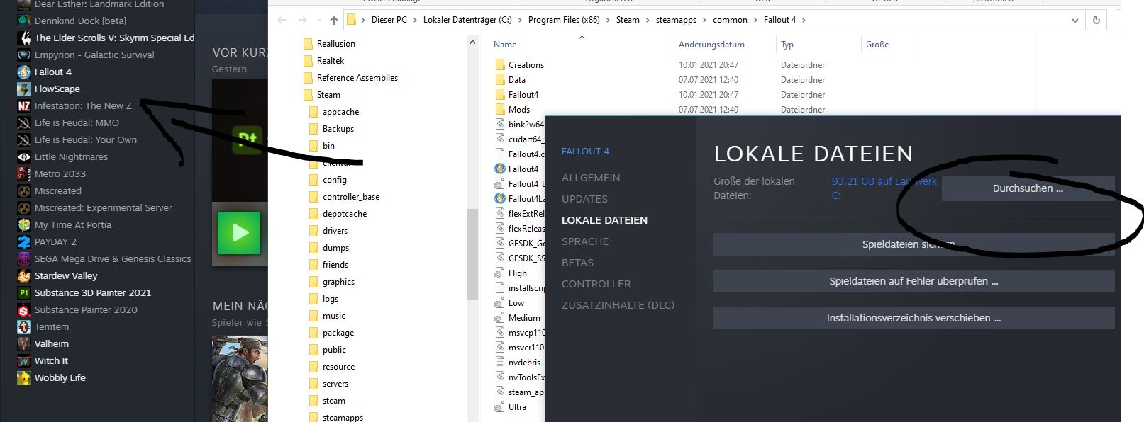This screenshot has width=1144, height=422.
Task: Click the Spieldateien sichern button
Action: point(913,244)
